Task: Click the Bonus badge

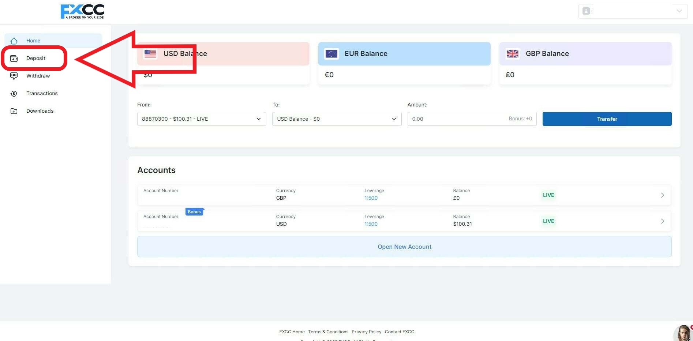Action: point(194,212)
